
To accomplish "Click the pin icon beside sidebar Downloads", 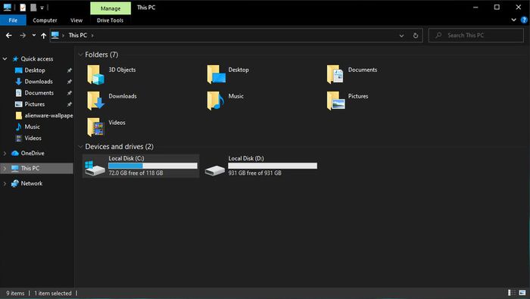I will (x=70, y=82).
